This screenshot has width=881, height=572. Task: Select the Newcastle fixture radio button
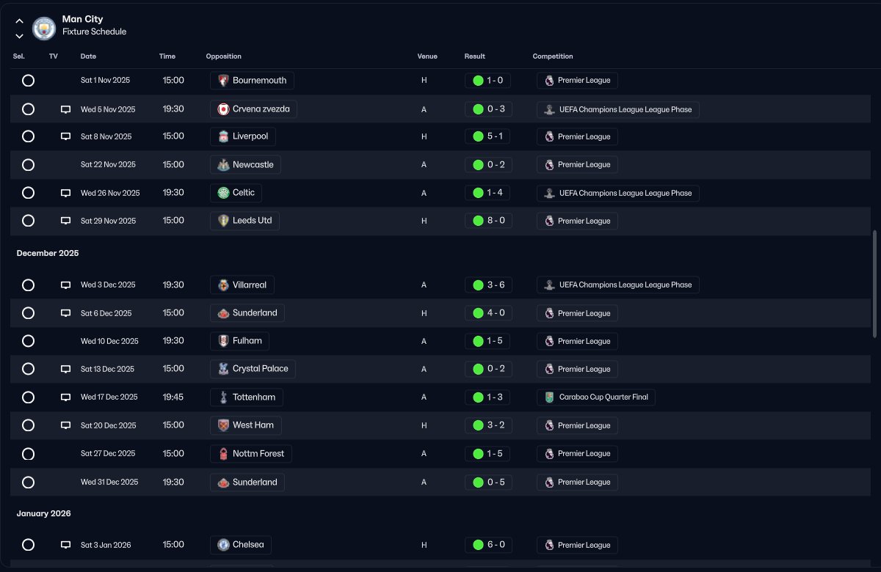coord(28,165)
